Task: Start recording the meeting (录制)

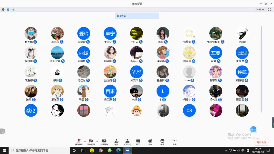Action: click(x=150, y=141)
